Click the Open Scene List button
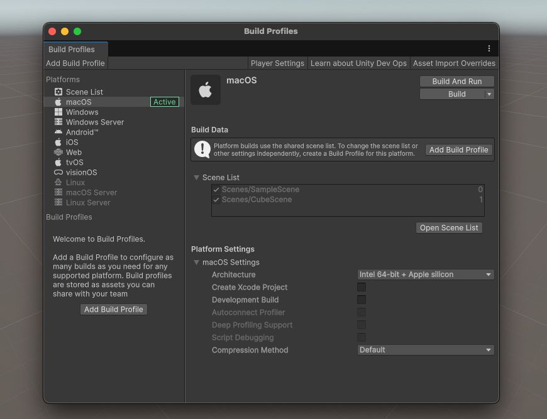This screenshot has width=547, height=419. pyautogui.click(x=449, y=227)
